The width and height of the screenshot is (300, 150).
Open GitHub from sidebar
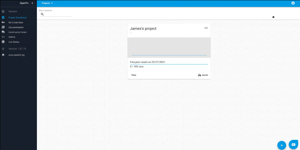[12, 37]
